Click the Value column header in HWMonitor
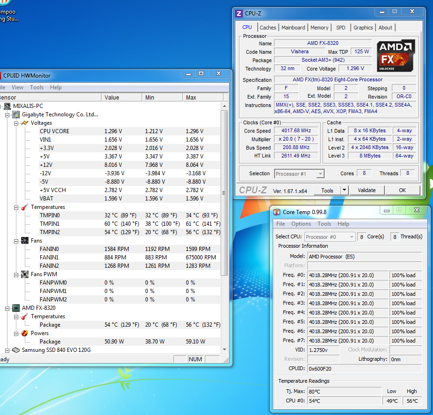 tap(122, 97)
